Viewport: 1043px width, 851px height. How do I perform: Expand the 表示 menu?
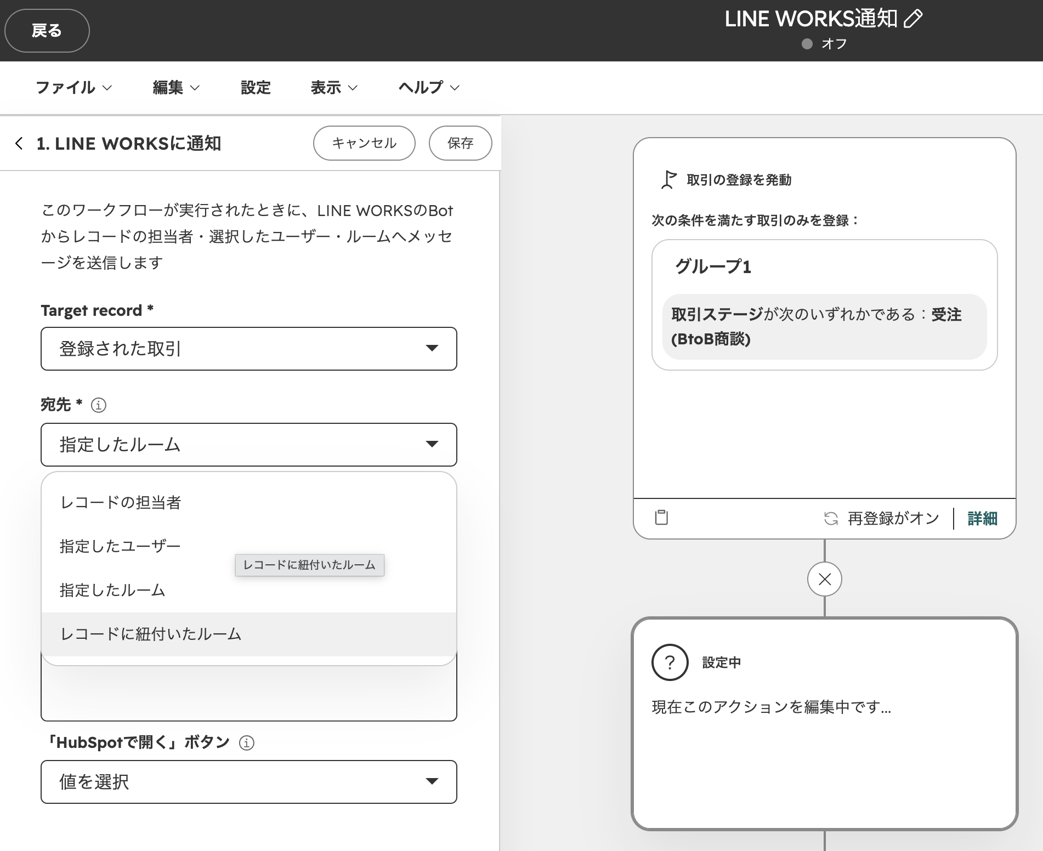pos(334,88)
